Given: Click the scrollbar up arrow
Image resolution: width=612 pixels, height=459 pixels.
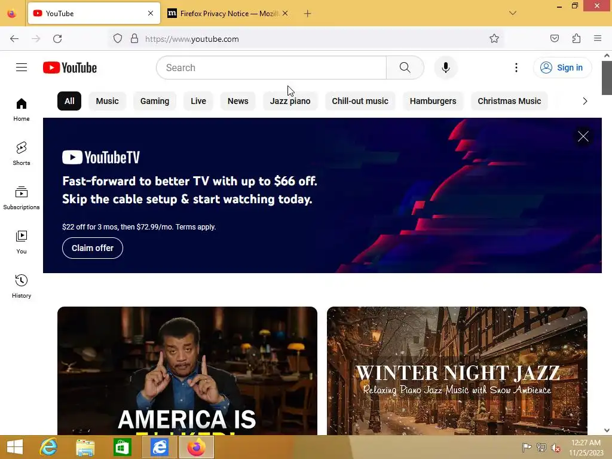Looking at the screenshot, I should click(607, 56).
